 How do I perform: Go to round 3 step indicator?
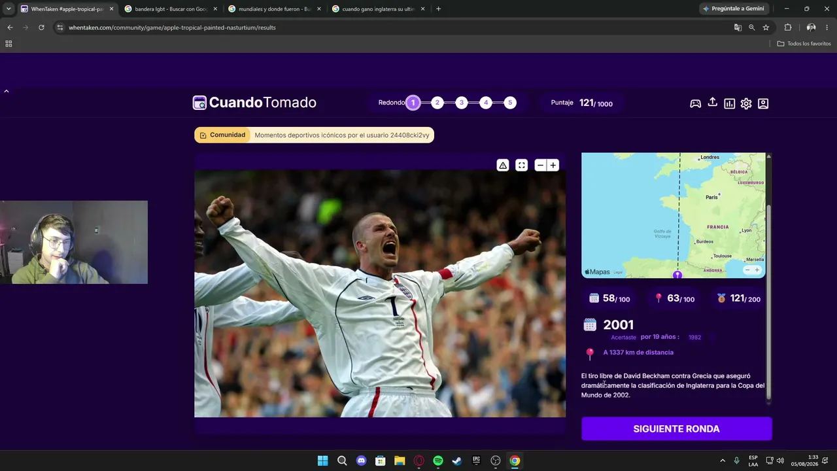click(462, 103)
